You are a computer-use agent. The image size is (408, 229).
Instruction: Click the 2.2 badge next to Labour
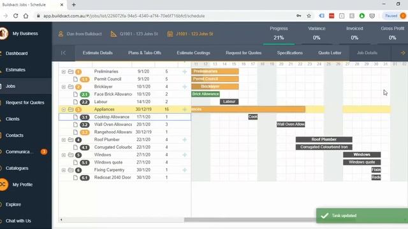pyautogui.click(x=85, y=102)
